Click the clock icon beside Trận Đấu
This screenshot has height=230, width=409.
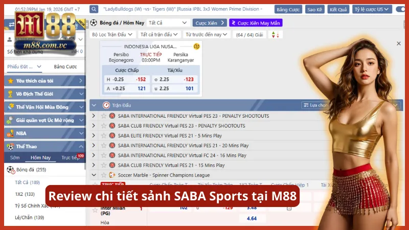tap(106, 105)
